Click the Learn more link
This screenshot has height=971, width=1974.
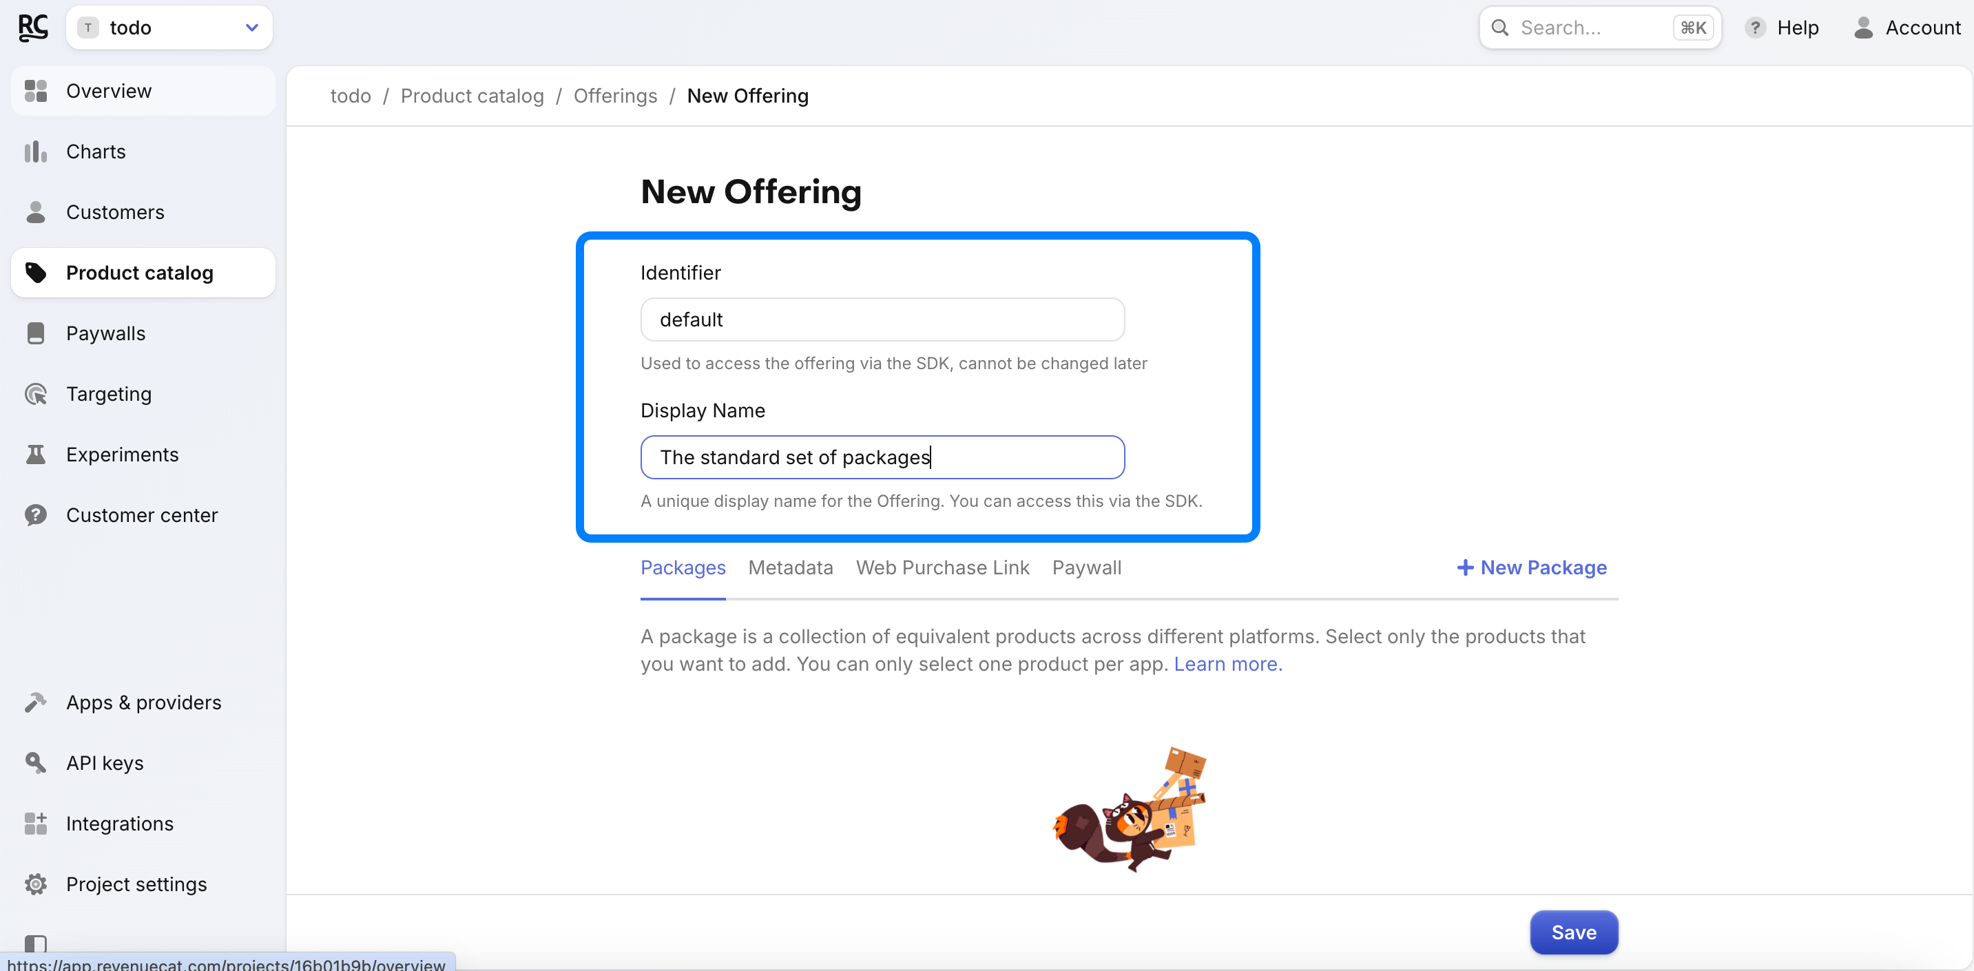1227,664
